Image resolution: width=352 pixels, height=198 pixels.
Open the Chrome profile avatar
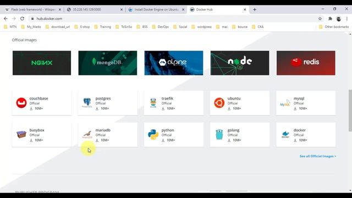pyautogui.click(x=339, y=19)
